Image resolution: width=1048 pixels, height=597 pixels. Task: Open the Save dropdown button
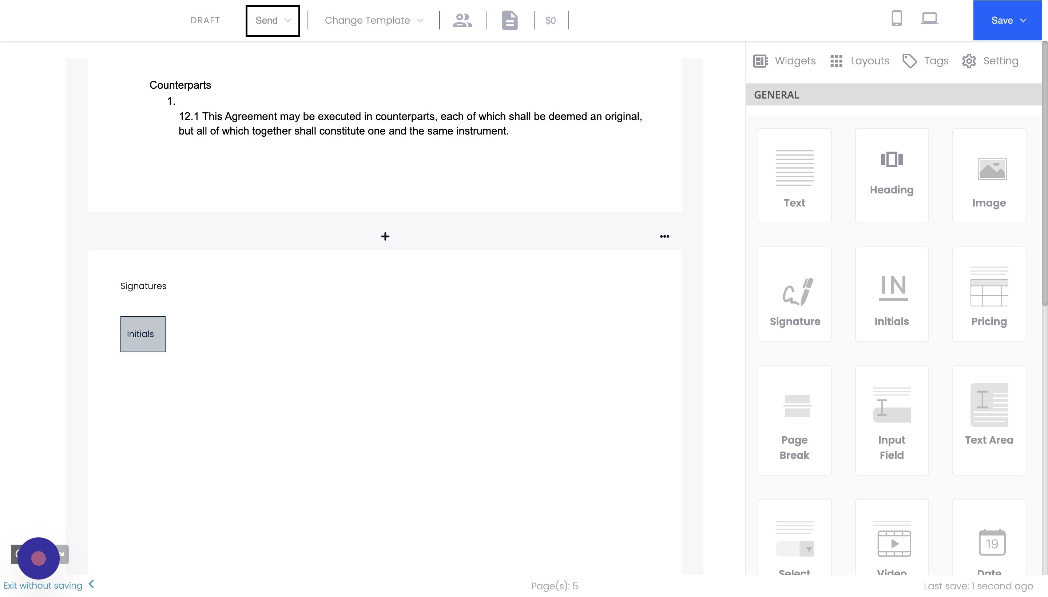tap(1007, 20)
